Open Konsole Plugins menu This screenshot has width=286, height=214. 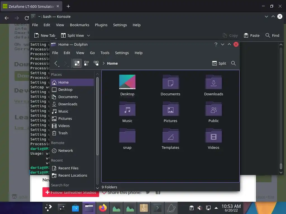pyautogui.click(x=101, y=25)
